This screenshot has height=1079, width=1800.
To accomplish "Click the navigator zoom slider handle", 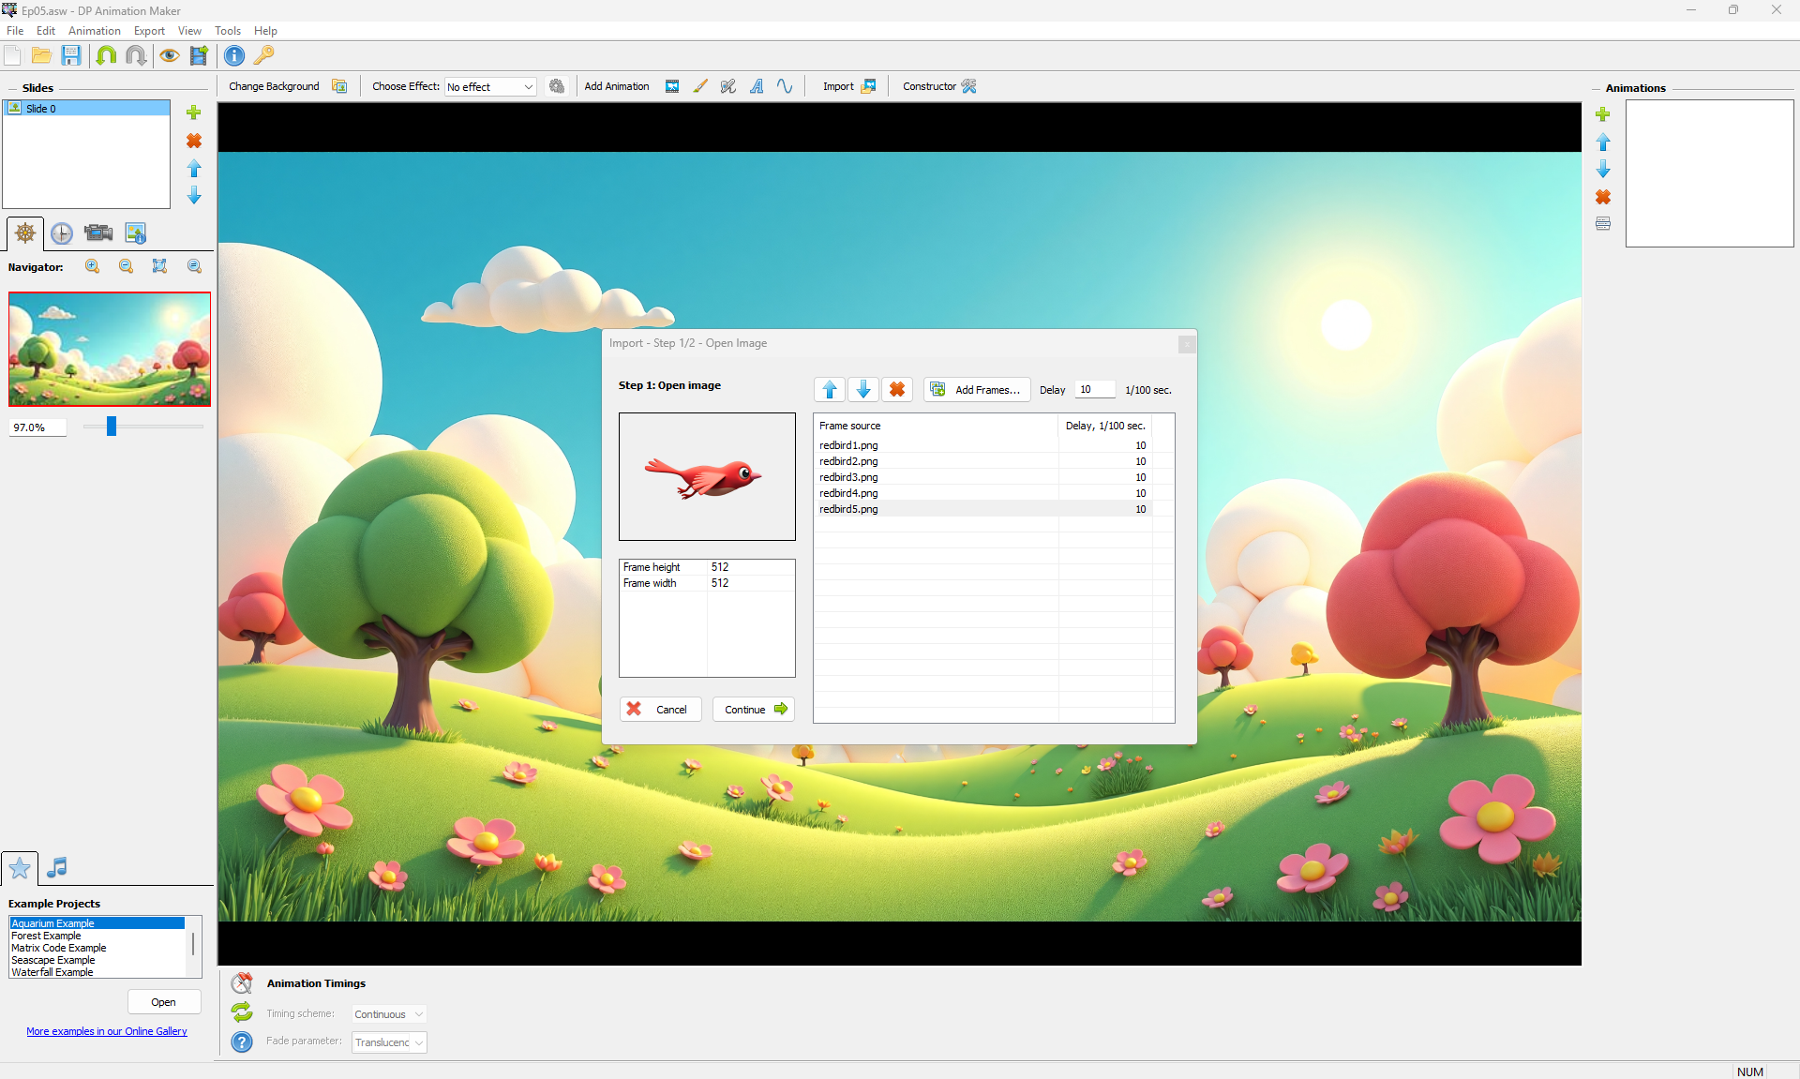I will pyautogui.click(x=112, y=427).
